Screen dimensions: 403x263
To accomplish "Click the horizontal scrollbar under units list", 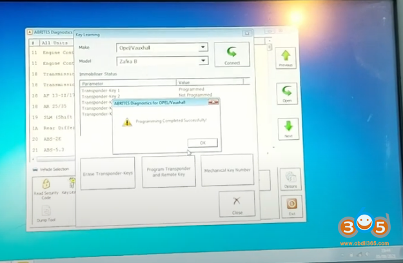I will click(54, 159).
